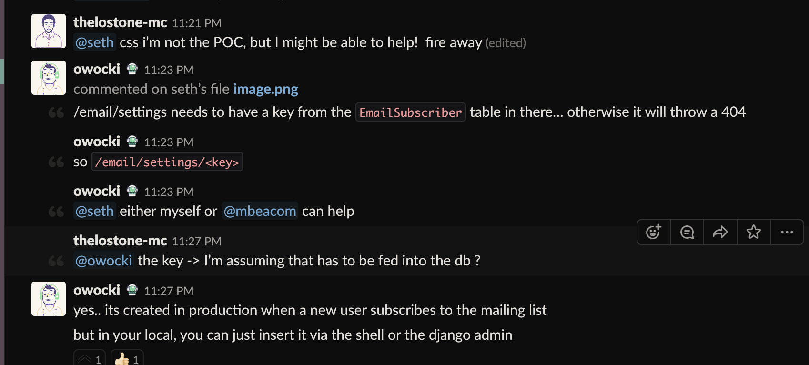Click the quote icon beside the mbeacom message

click(56, 211)
